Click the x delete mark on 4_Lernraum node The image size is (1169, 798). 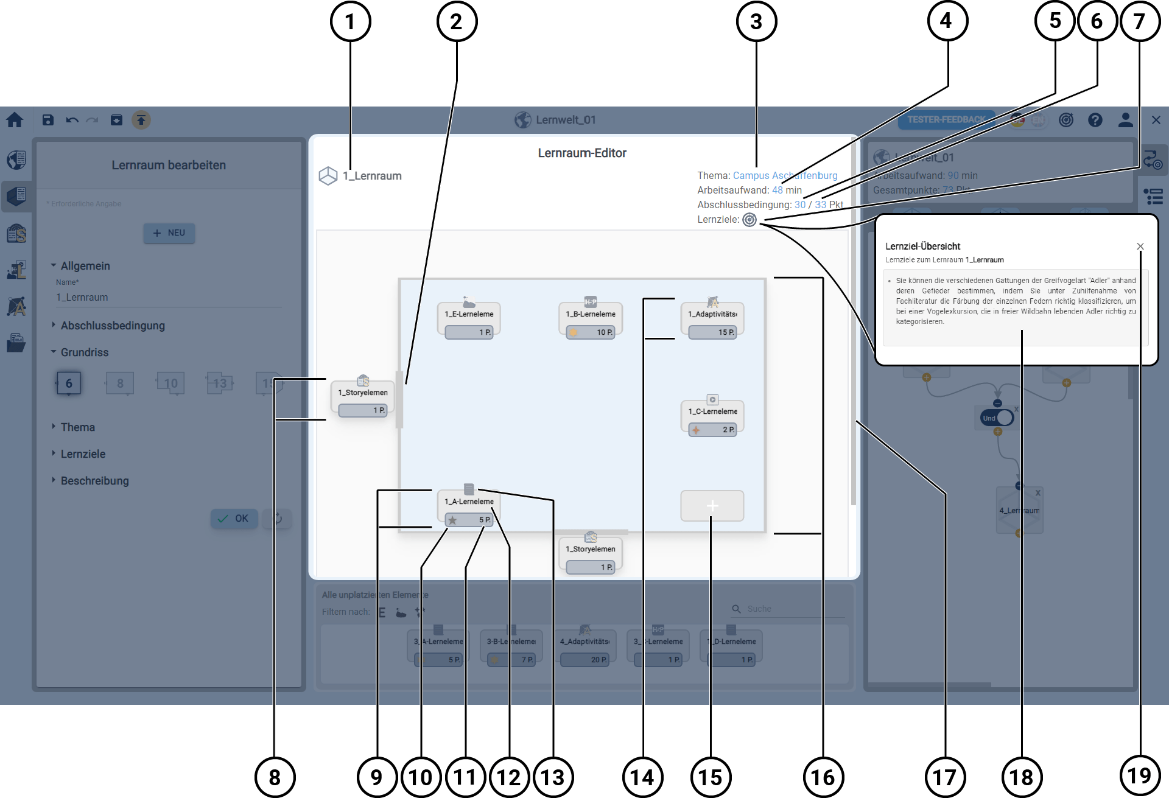(x=1038, y=492)
